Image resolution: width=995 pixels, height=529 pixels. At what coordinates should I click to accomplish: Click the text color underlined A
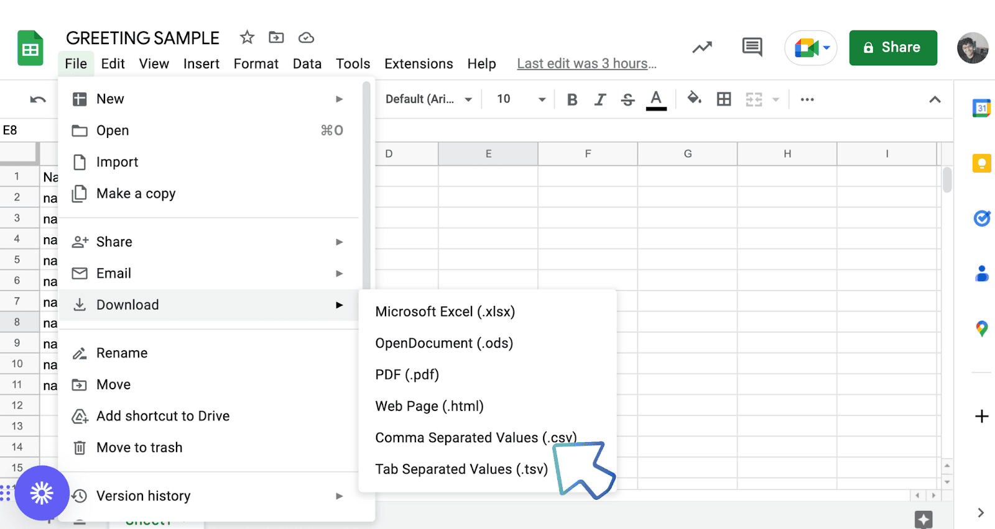(655, 99)
